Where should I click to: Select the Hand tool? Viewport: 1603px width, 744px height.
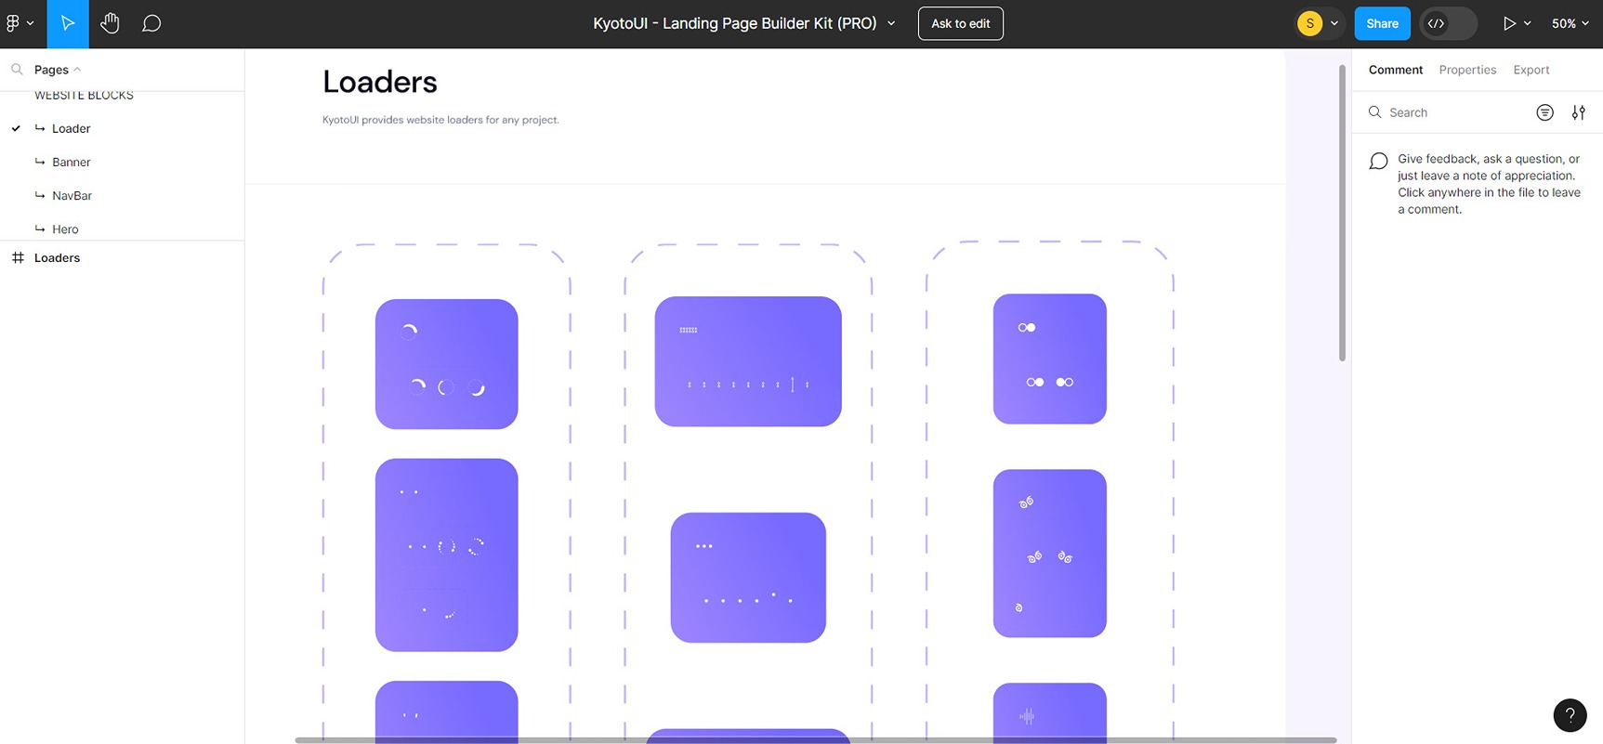[x=110, y=23]
